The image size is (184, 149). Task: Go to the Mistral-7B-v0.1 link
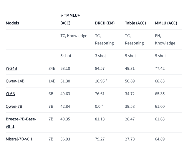tap(19, 139)
